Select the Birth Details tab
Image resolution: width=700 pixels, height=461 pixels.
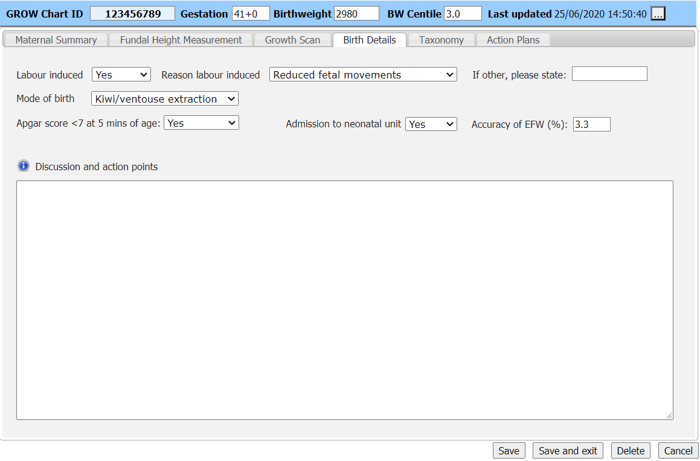pos(369,39)
